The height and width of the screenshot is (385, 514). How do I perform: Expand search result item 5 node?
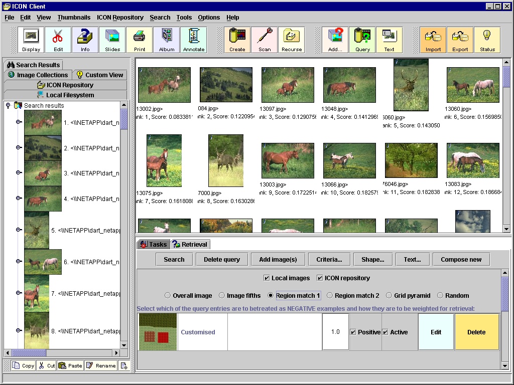coord(19,230)
